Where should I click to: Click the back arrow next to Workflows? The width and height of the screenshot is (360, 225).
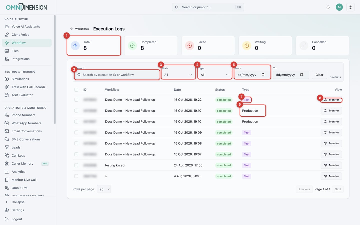click(71, 29)
